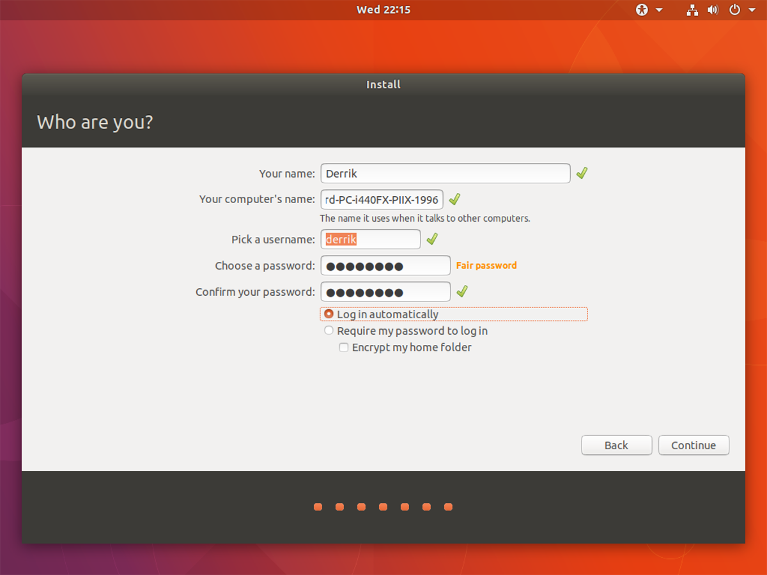Click the Confirm your password: label
This screenshot has width=767, height=575.
point(255,292)
